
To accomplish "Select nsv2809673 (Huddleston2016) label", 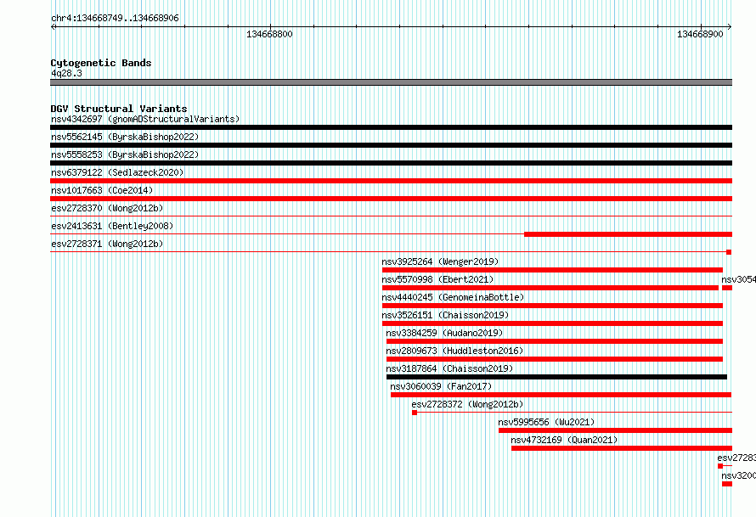I will [x=454, y=351].
